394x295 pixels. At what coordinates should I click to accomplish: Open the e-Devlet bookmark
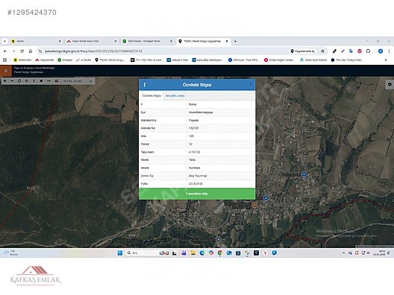(x=84, y=60)
